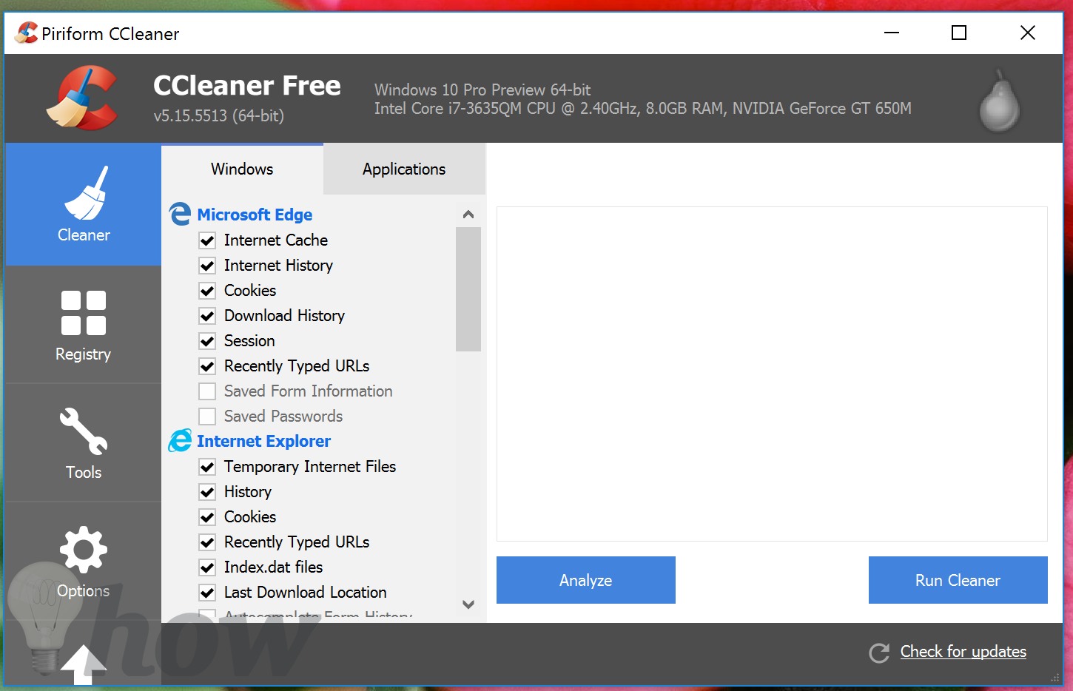Select the Internet Explorer section heading
Viewport: 1073px width, 691px height.
[x=263, y=441]
